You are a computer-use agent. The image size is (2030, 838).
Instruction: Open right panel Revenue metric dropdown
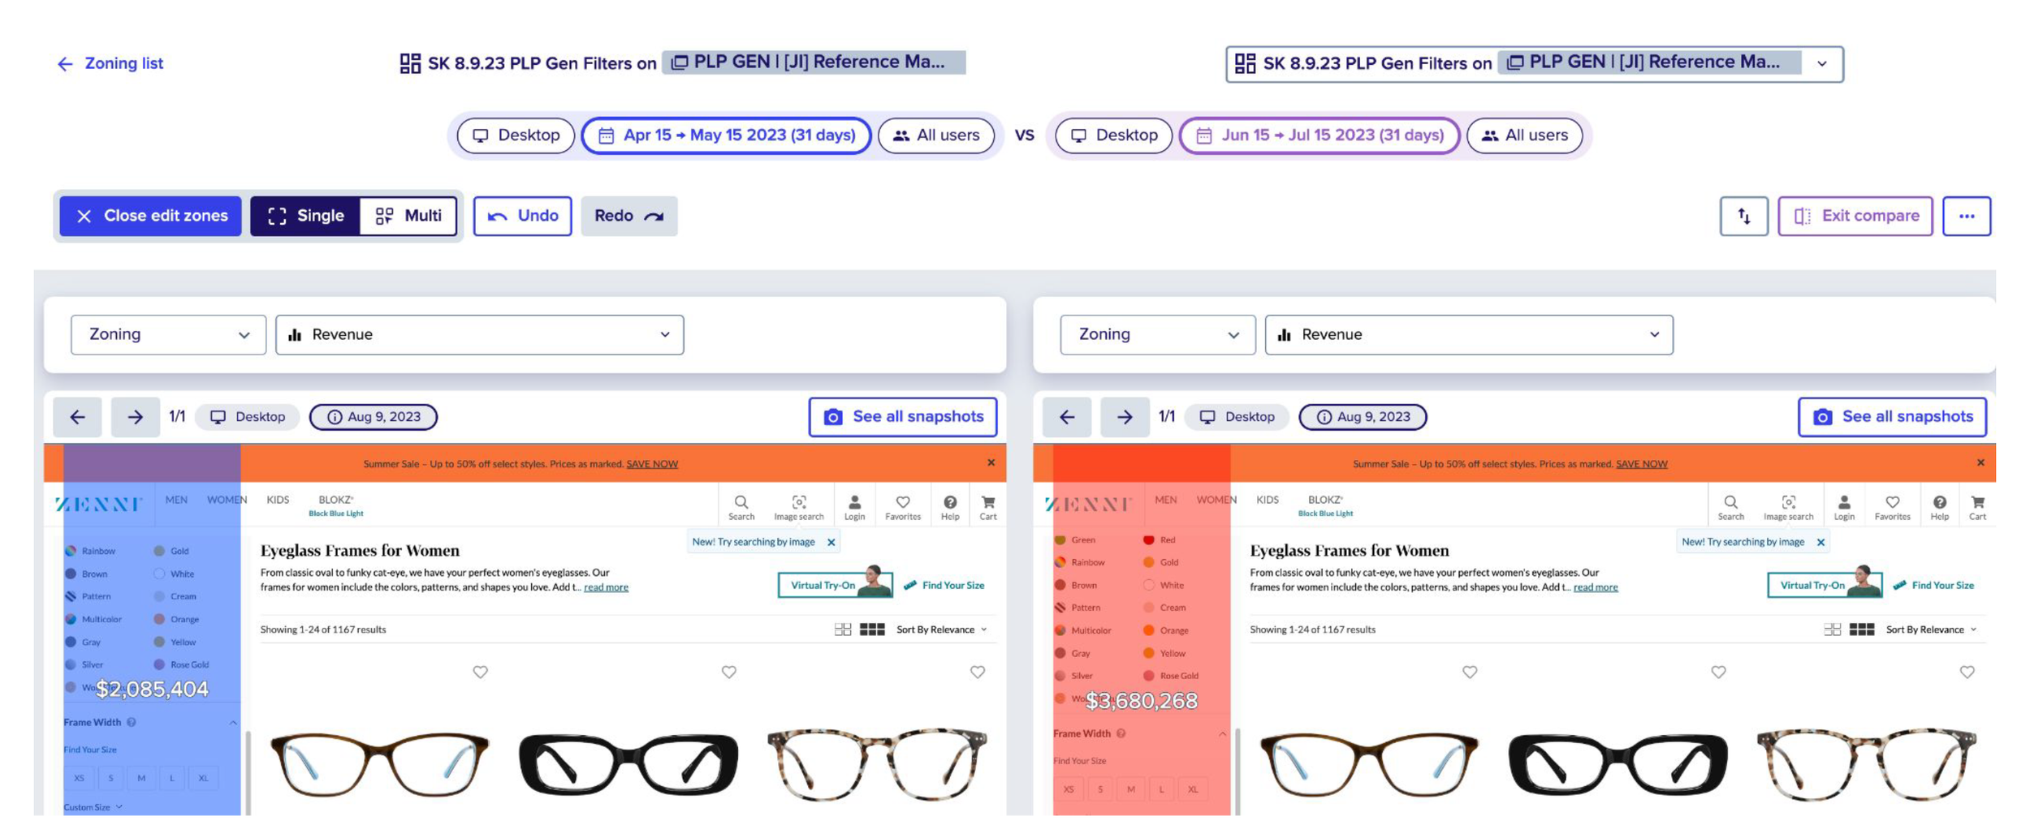pos(1468,334)
